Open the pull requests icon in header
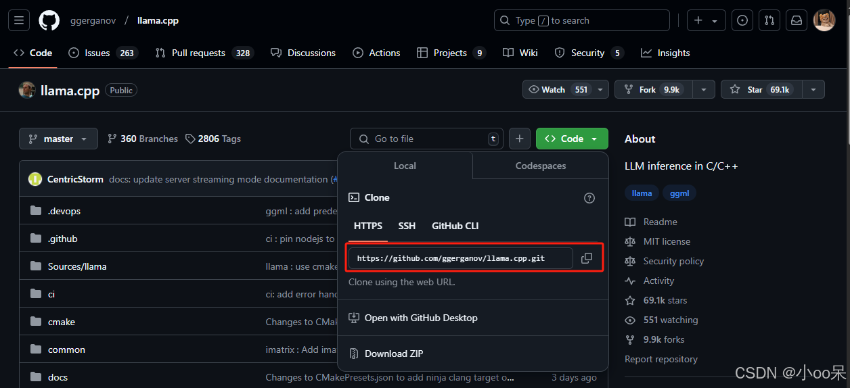 coord(769,20)
